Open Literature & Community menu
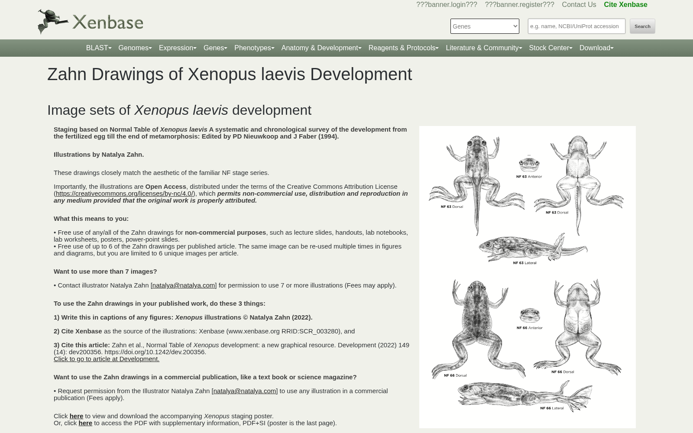This screenshot has width=693, height=433. click(484, 48)
